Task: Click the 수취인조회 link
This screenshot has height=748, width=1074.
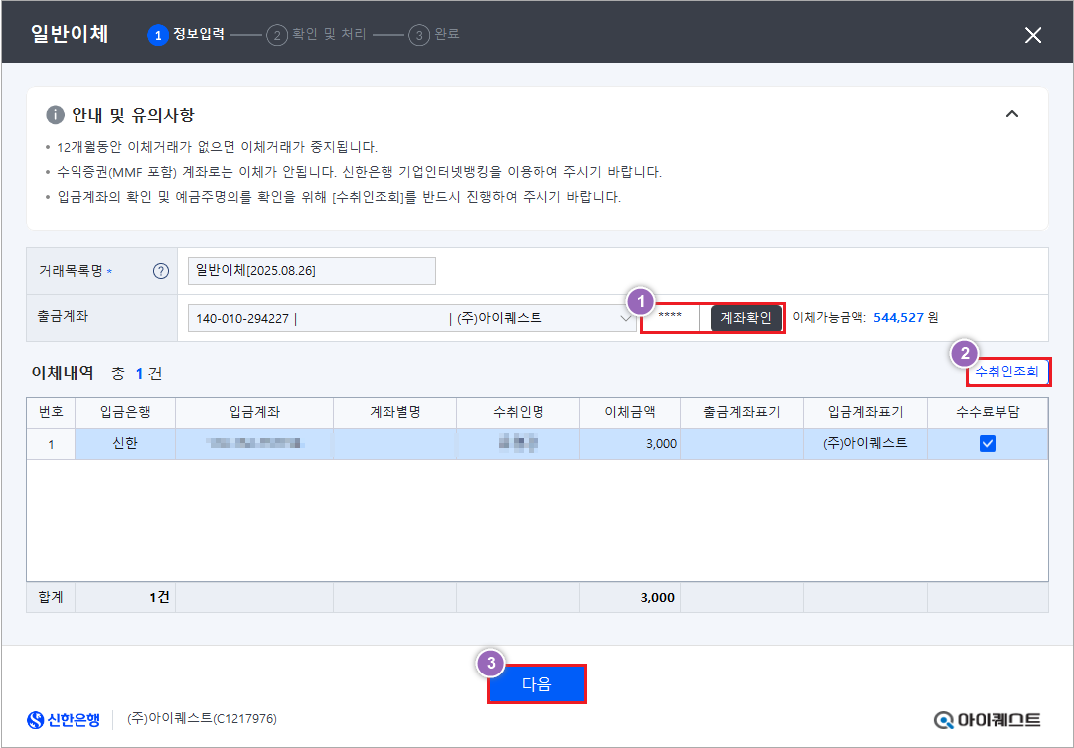Action: click(x=1006, y=373)
